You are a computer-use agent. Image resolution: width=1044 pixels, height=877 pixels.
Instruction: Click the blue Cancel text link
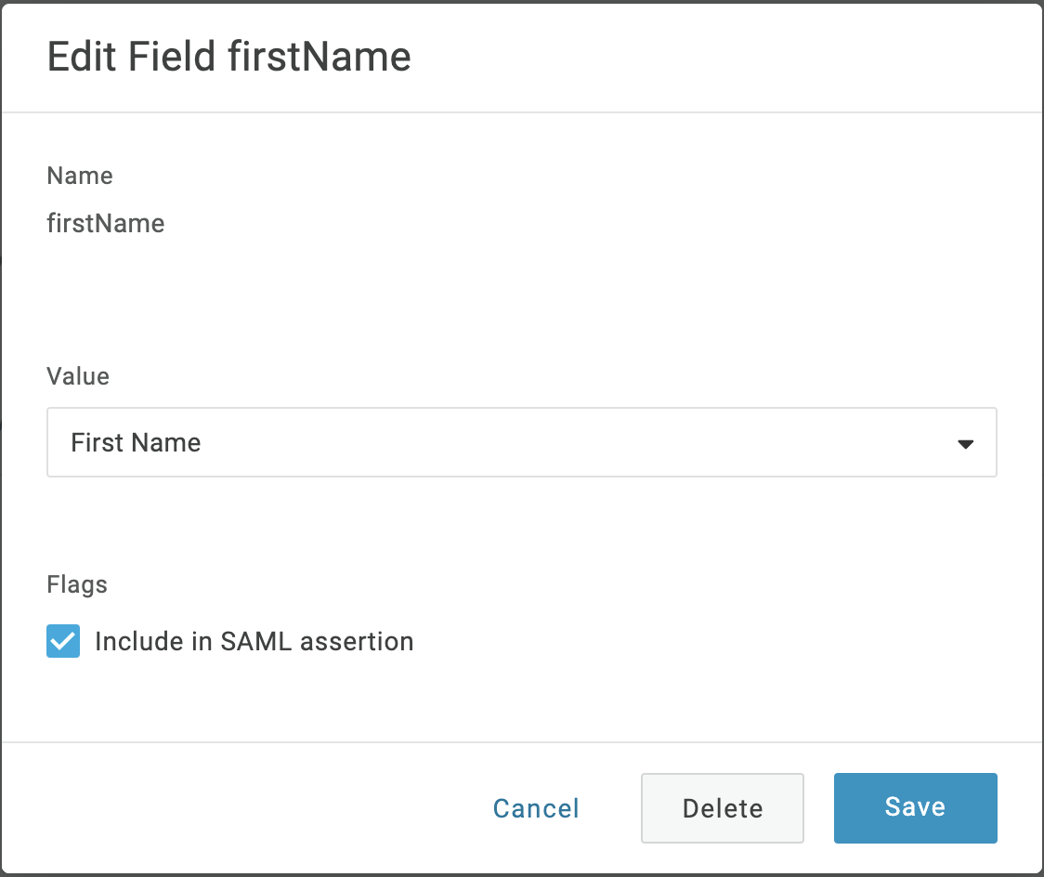(x=536, y=808)
